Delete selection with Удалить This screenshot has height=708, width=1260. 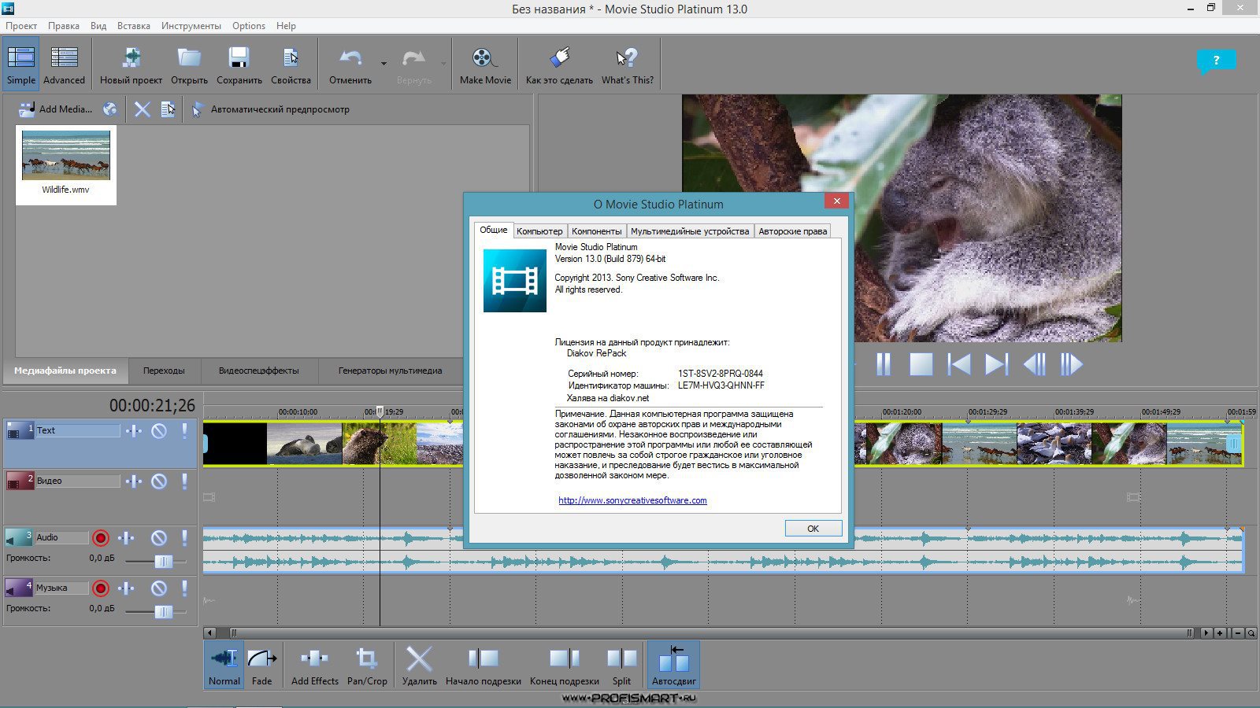point(419,666)
